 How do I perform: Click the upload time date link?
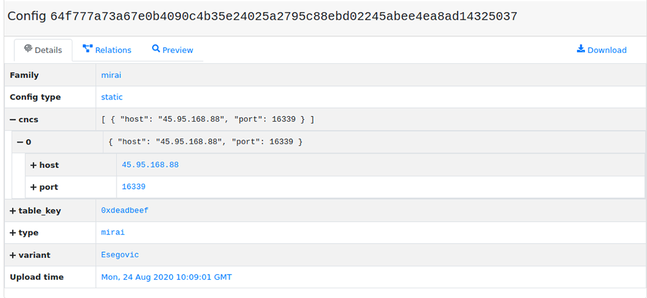[x=166, y=277]
